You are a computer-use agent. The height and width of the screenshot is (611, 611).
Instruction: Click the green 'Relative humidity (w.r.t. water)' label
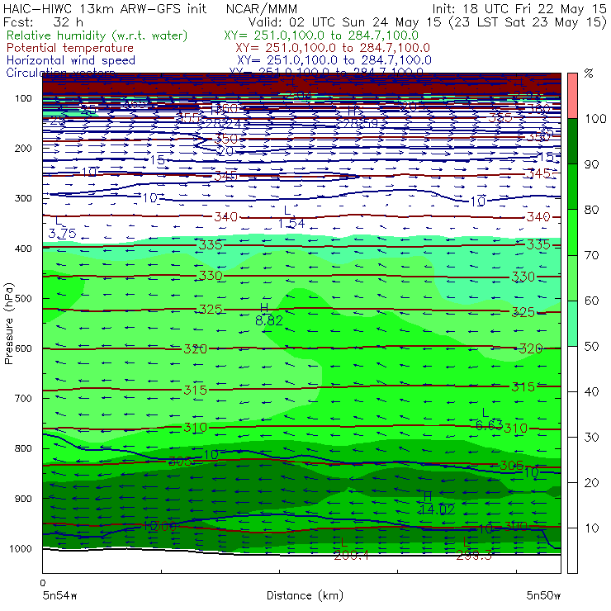click(97, 36)
